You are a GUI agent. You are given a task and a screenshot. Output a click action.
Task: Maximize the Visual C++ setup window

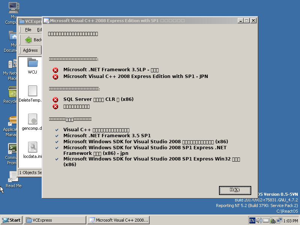click(x=247, y=21)
